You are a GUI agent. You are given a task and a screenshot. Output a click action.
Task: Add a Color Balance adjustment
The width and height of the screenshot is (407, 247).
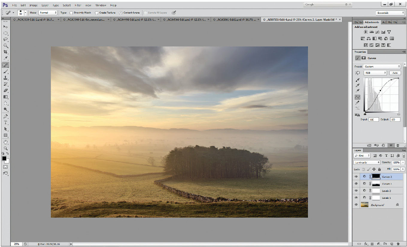point(368,38)
